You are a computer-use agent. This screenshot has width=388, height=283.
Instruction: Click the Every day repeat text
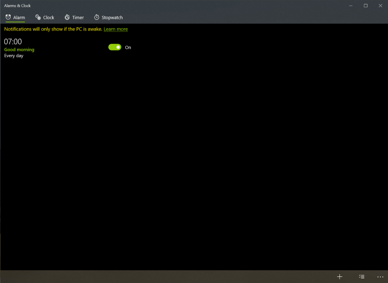[14, 55]
